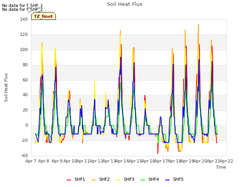Select the SHF5 legend entry
Image resolution: width=250 pixels, height=187 pixels.
coord(174,179)
